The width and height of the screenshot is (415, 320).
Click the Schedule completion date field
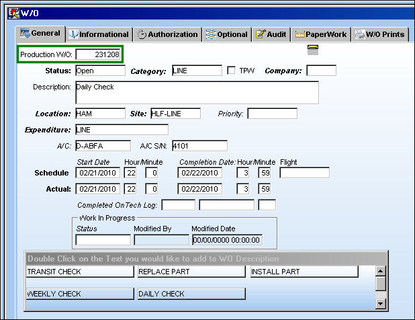[200, 173]
